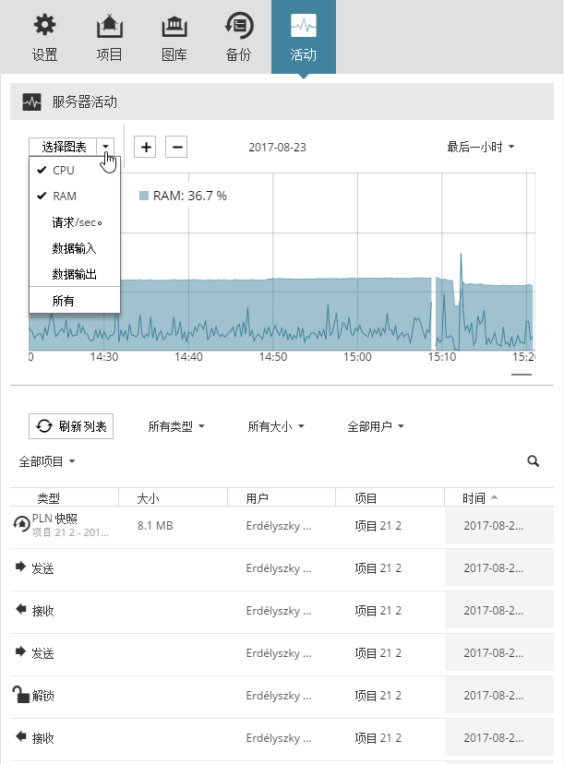Select the 活动 activity tab
The image size is (564, 764).
point(303,38)
